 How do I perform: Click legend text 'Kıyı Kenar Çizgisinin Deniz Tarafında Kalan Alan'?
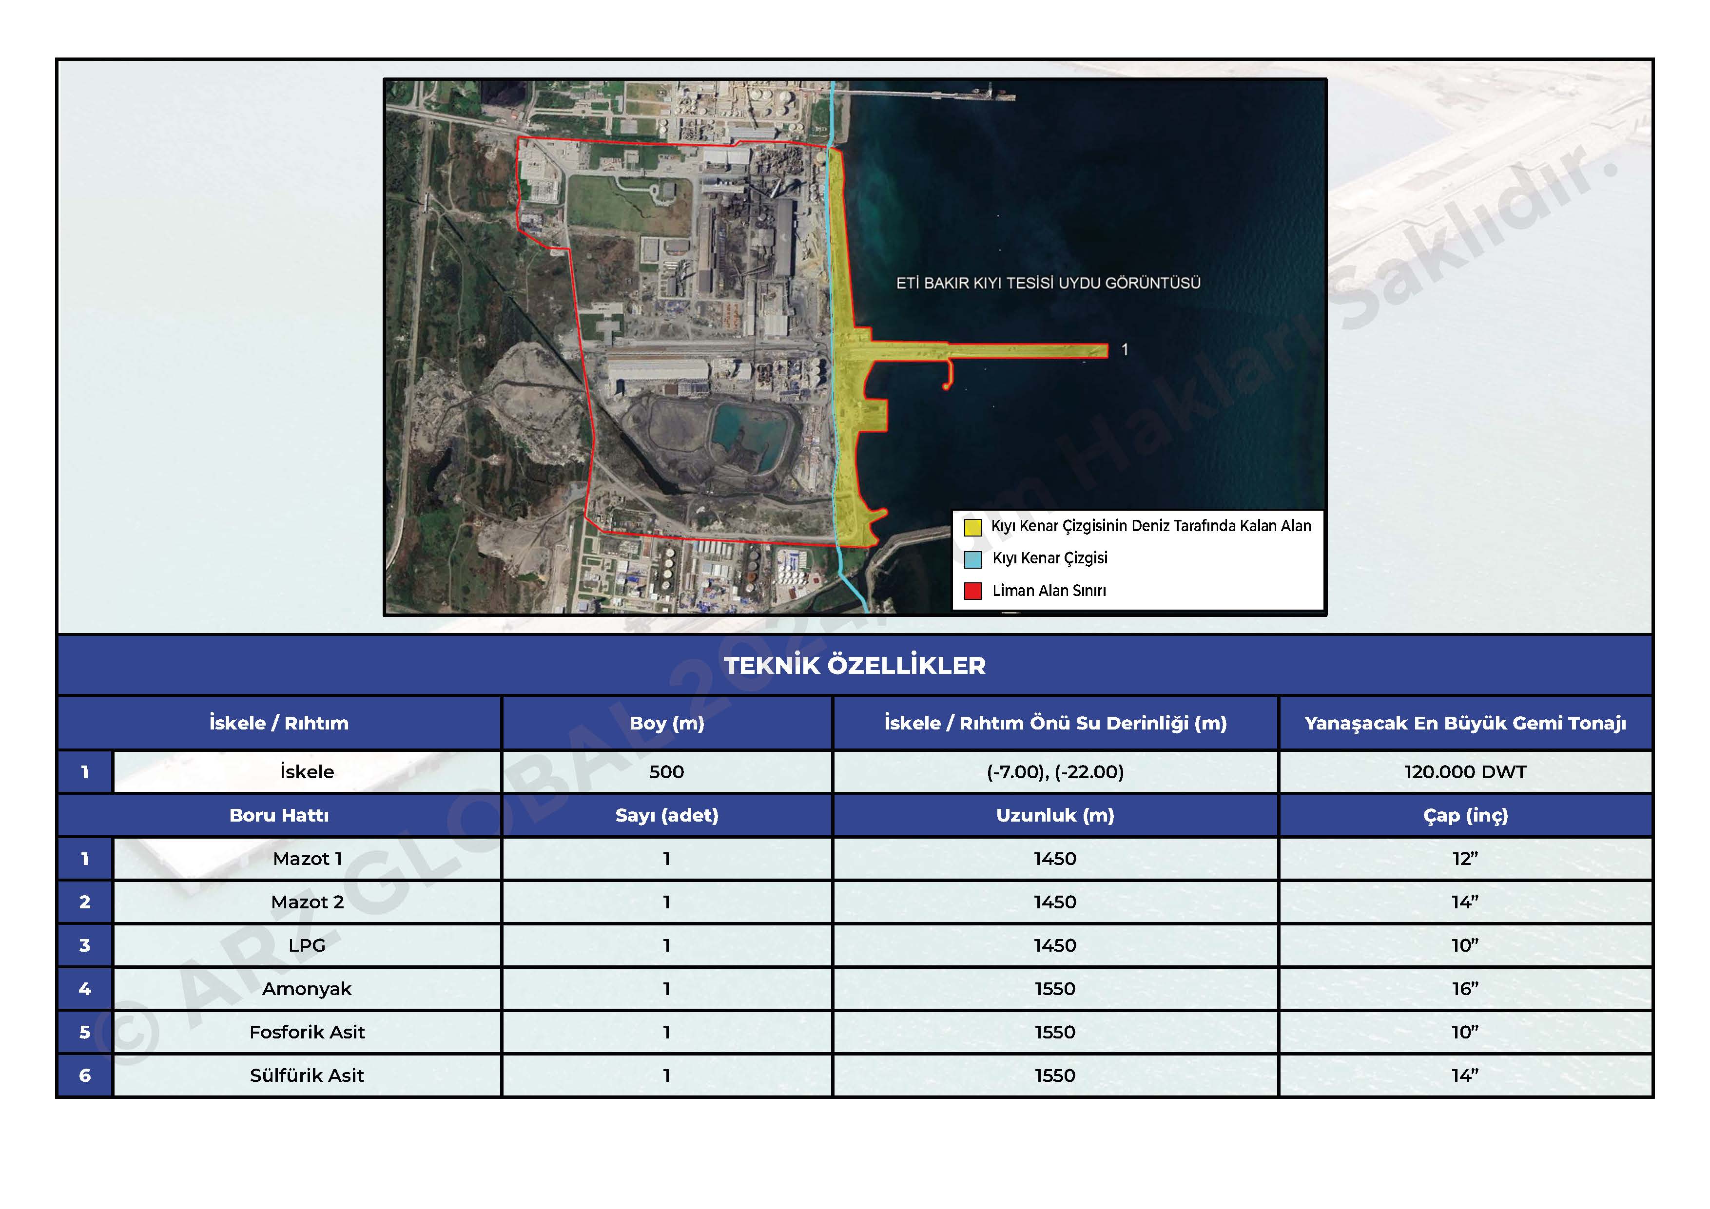click(1151, 526)
